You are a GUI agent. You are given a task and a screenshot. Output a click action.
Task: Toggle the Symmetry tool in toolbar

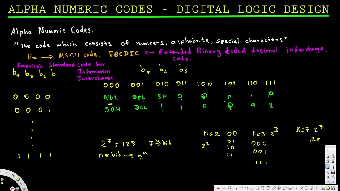pos(295,188)
